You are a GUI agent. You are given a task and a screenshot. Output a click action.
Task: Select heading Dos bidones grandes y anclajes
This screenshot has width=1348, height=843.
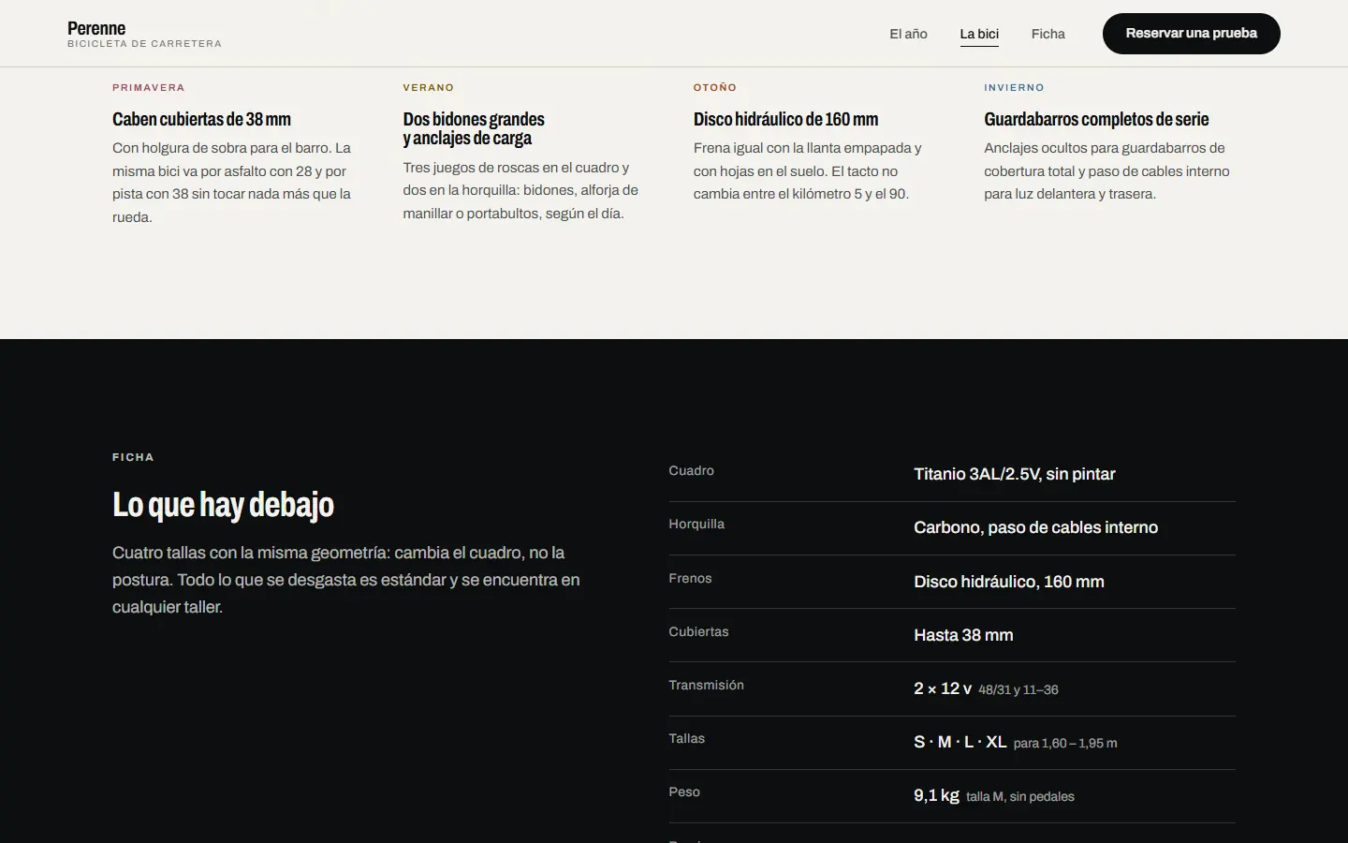(x=474, y=128)
